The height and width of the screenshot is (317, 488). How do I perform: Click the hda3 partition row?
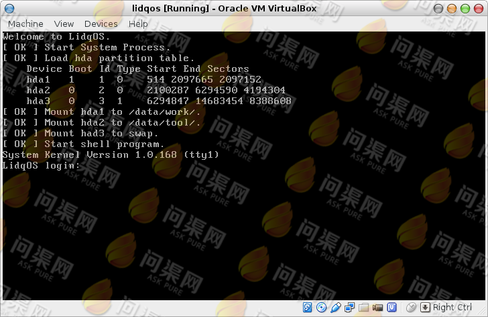(159, 101)
